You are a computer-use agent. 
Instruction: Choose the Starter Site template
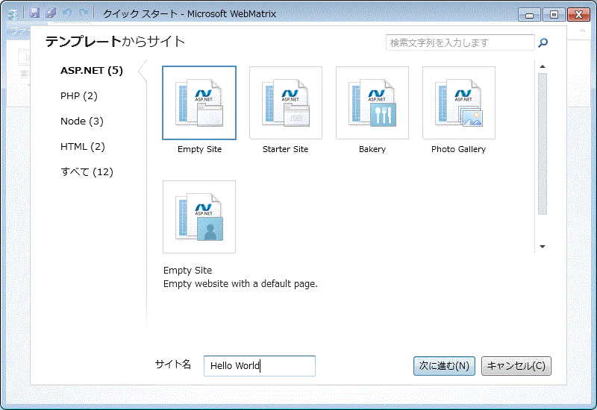click(x=286, y=103)
